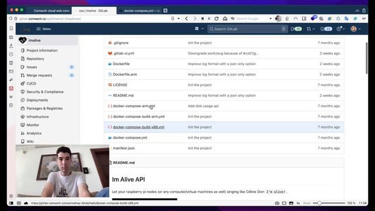The image size is (375, 211).
Task: Open the docker-compose.yml file
Action: coord(130,138)
